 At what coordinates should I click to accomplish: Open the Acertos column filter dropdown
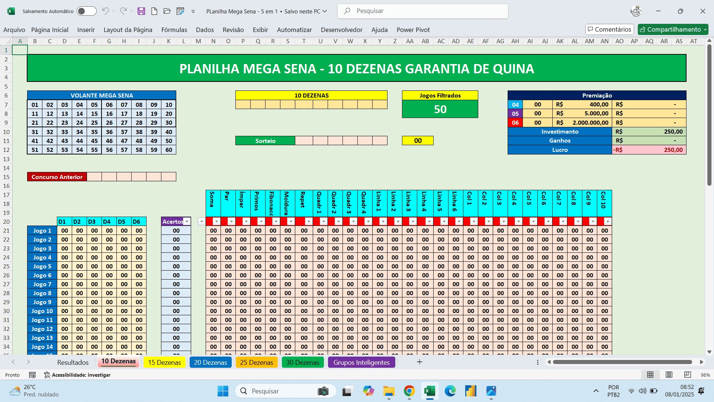187,221
